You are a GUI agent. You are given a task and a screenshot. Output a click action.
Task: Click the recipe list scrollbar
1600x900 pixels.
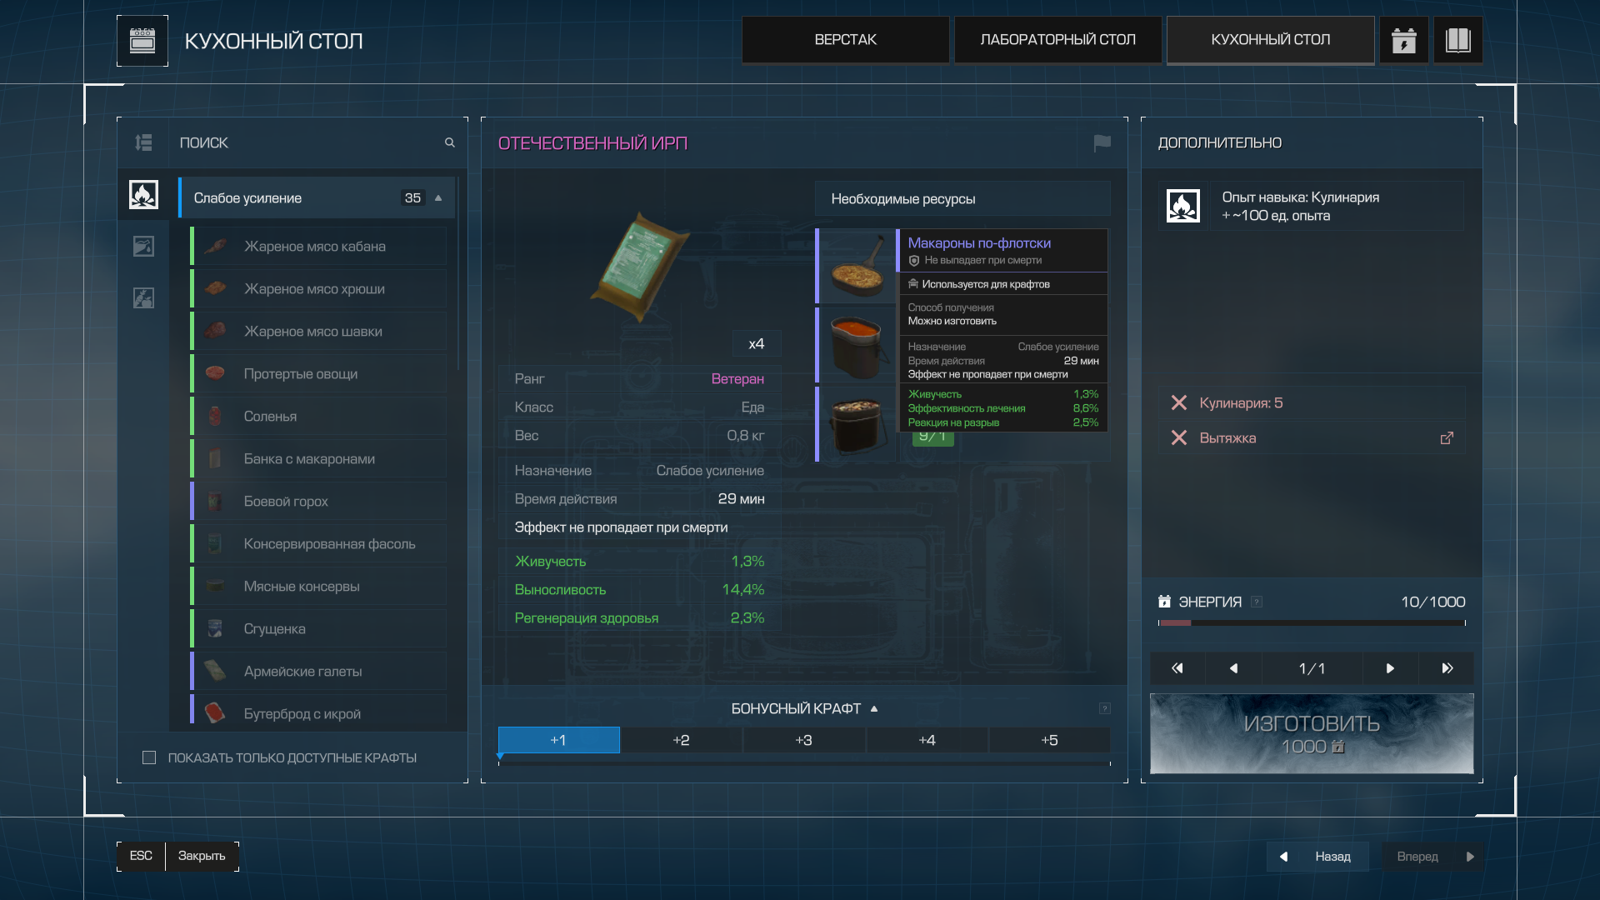click(459, 272)
